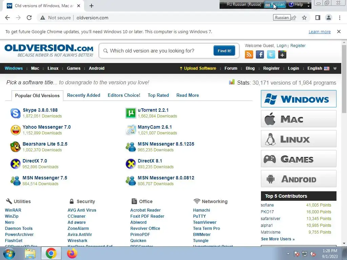This screenshot has width=347, height=260.
Task: Click the MSN Messenger 7.5 icon
Action: (x=16, y=181)
